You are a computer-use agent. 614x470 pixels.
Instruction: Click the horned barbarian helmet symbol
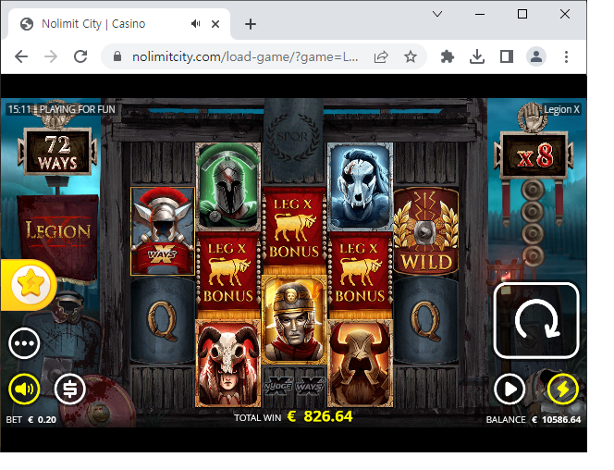coord(360,363)
